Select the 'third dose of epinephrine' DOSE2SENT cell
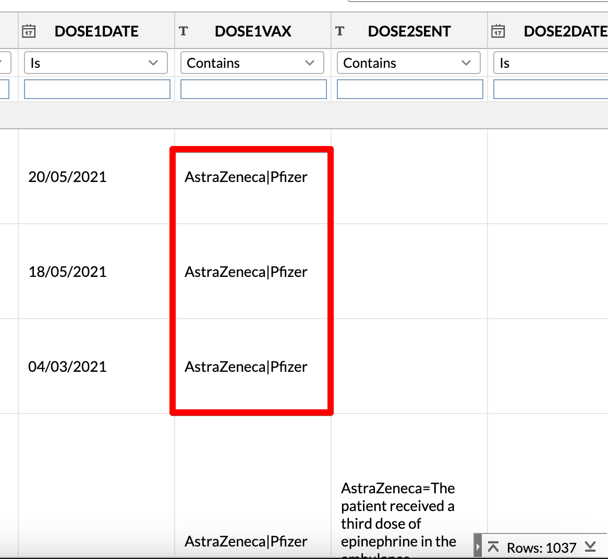608x559 pixels. tap(409, 487)
